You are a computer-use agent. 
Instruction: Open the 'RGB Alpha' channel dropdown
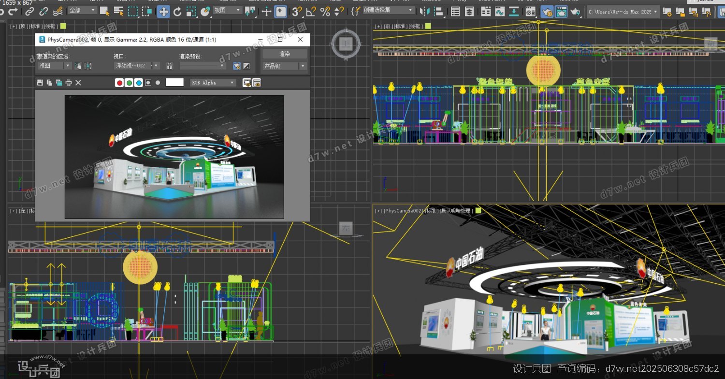[213, 83]
